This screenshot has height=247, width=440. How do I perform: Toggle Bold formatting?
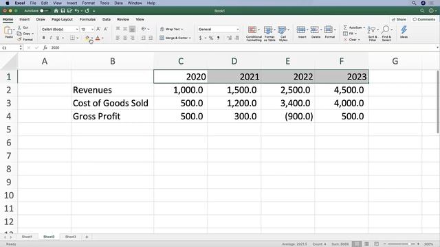point(43,38)
